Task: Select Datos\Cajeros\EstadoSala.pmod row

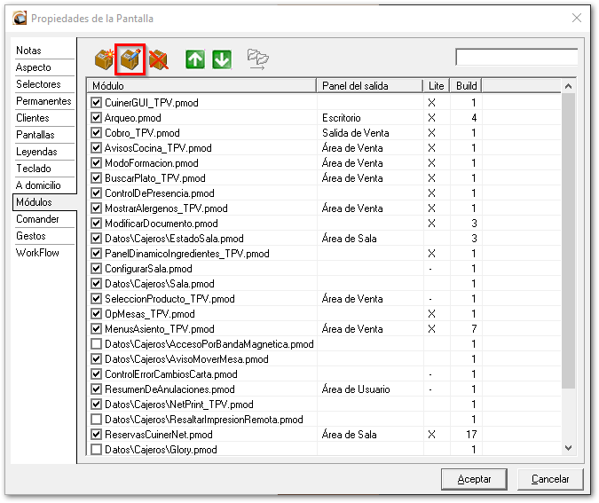Action: (324, 239)
